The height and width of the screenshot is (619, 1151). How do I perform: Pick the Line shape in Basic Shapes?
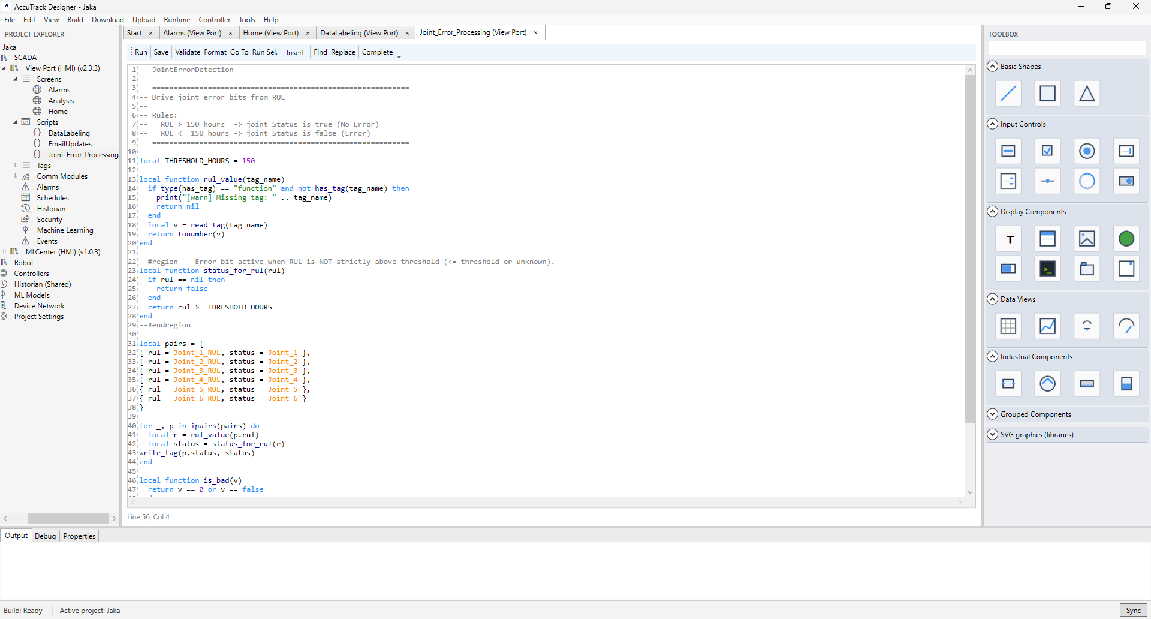1008,94
